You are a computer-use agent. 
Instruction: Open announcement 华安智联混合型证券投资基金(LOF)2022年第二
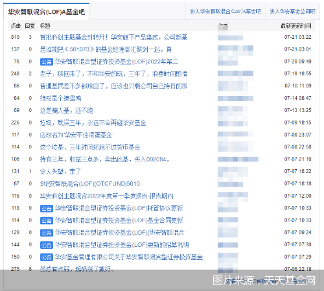(117, 62)
